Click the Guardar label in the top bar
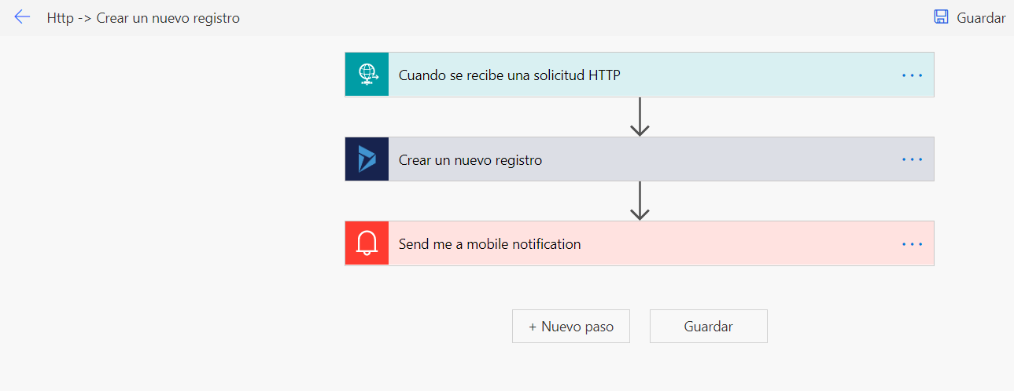 click(x=981, y=18)
